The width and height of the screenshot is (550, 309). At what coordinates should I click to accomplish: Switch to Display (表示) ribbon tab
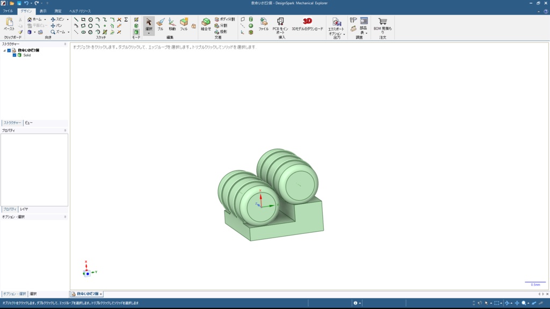point(43,11)
